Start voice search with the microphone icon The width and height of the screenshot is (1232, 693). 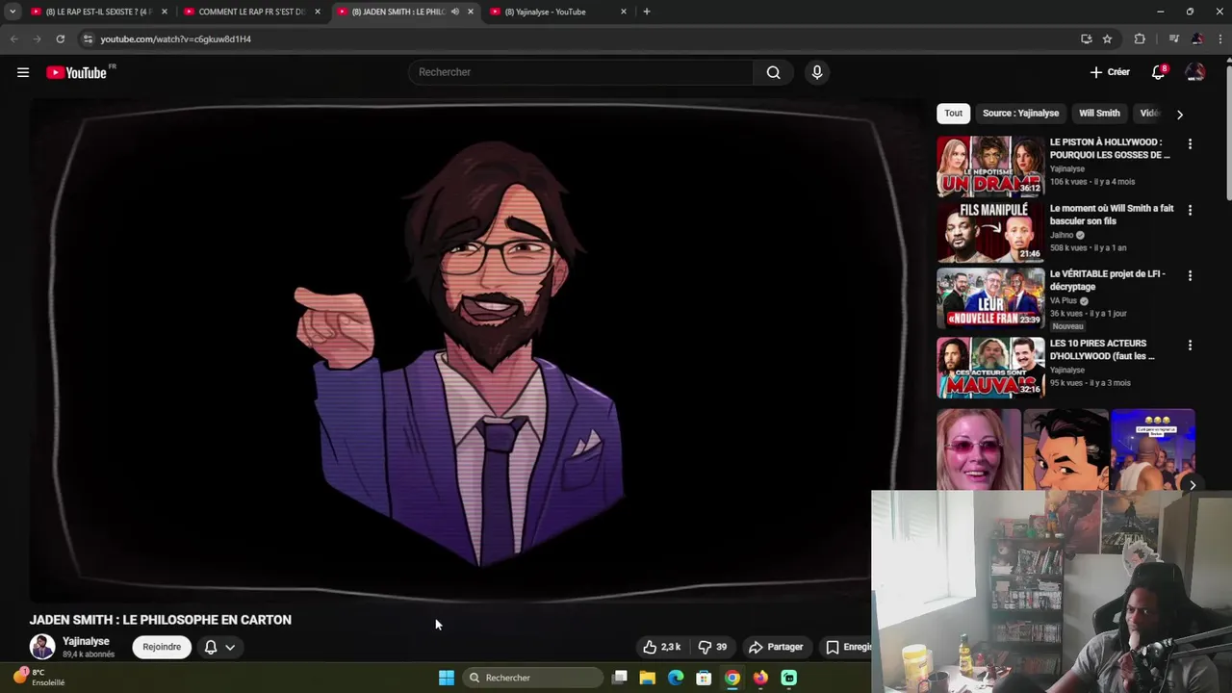tap(817, 72)
